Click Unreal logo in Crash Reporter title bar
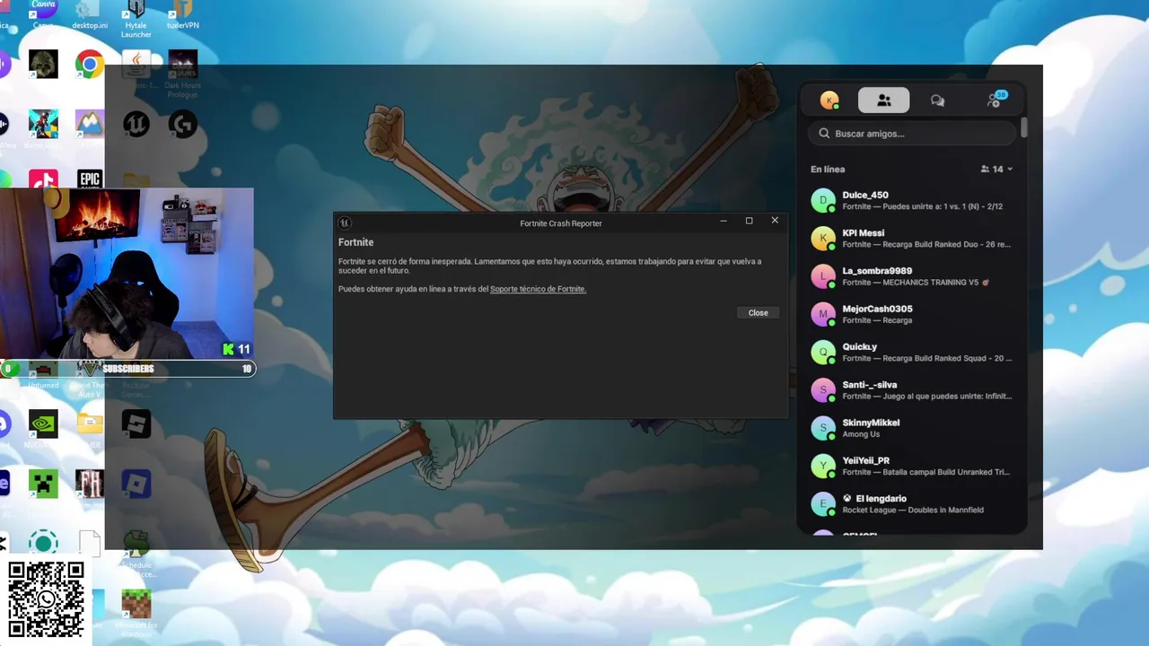Viewport: 1149px width, 646px height. pos(345,223)
